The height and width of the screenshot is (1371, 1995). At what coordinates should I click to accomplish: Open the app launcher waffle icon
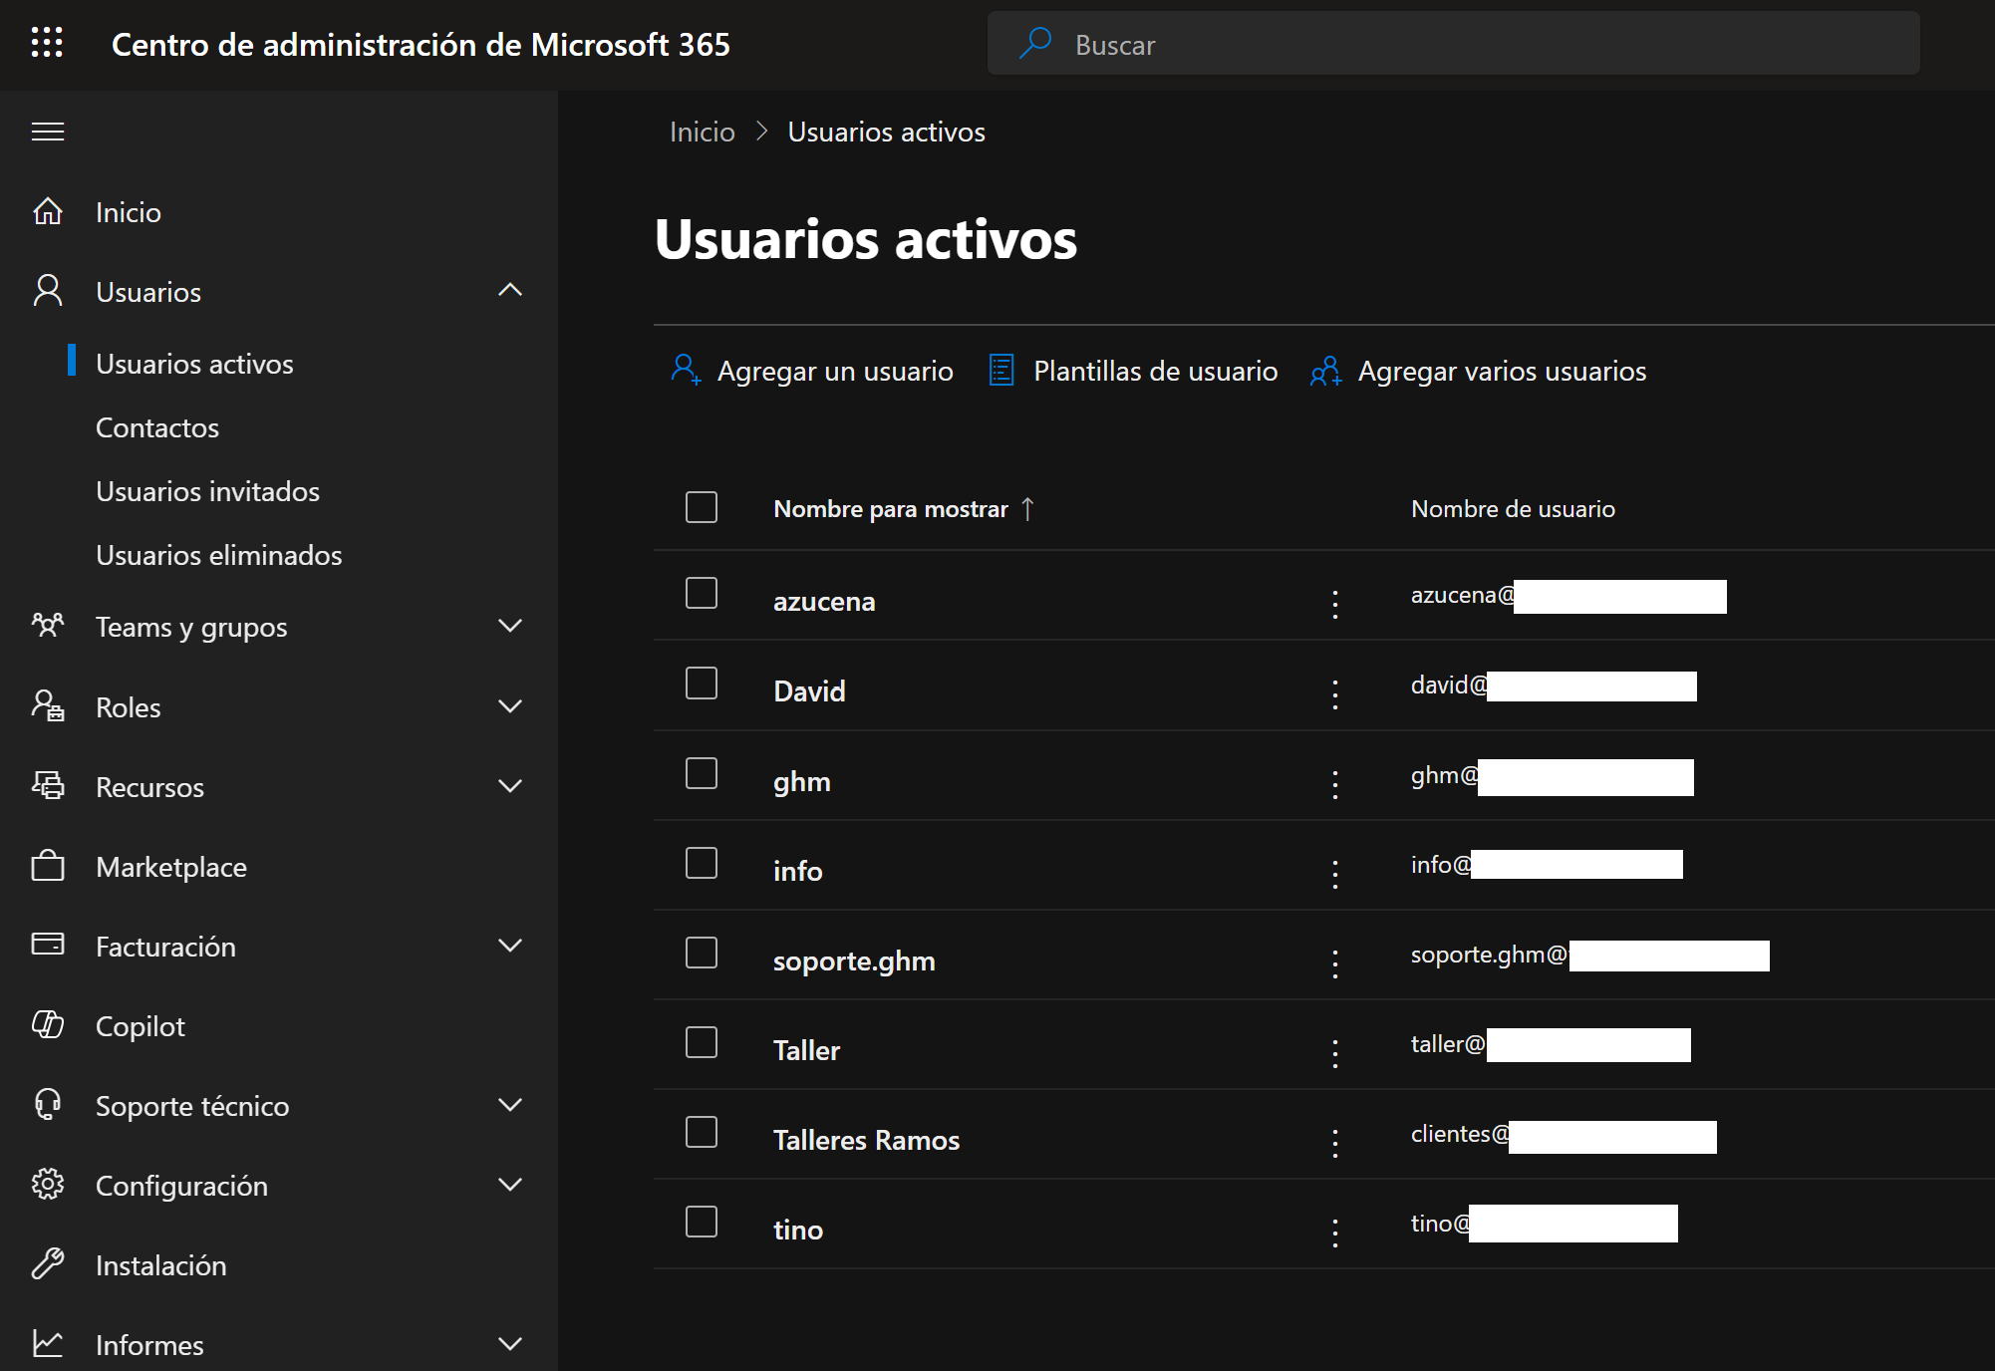pos(47,43)
